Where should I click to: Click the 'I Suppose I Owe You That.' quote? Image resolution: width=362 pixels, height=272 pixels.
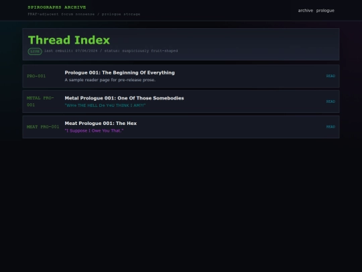click(94, 131)
